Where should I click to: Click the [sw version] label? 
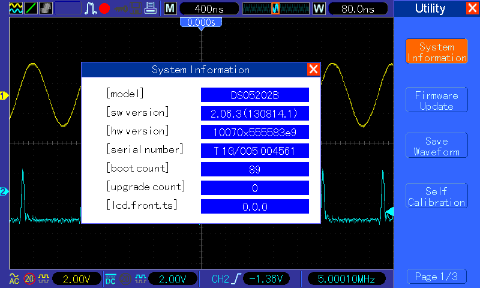click(137, 112)
